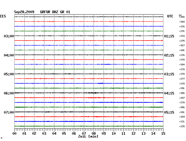This screenshot has height=141, width=186.
Task: Click the 01:15 UTC time label
Action: tap(169, 36)
